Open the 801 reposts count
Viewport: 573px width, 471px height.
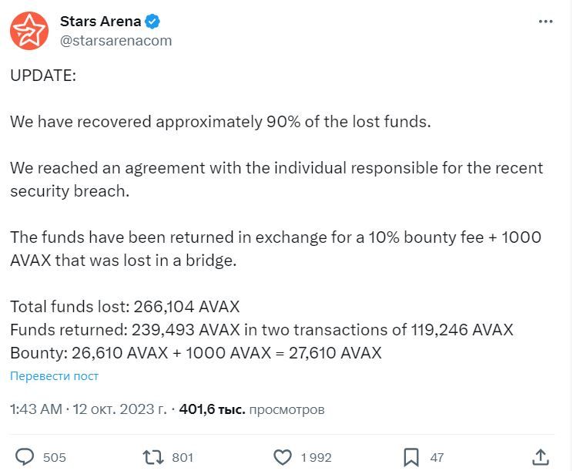tap(183, 457)
